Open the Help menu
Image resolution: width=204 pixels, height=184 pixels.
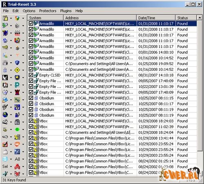pyautogui.click(x=79, y=11)
